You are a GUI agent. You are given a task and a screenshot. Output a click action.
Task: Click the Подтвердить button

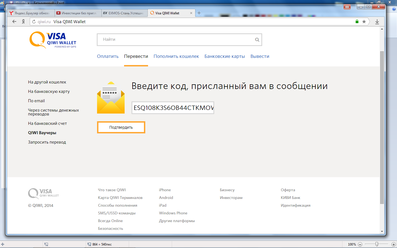[121, 127]
